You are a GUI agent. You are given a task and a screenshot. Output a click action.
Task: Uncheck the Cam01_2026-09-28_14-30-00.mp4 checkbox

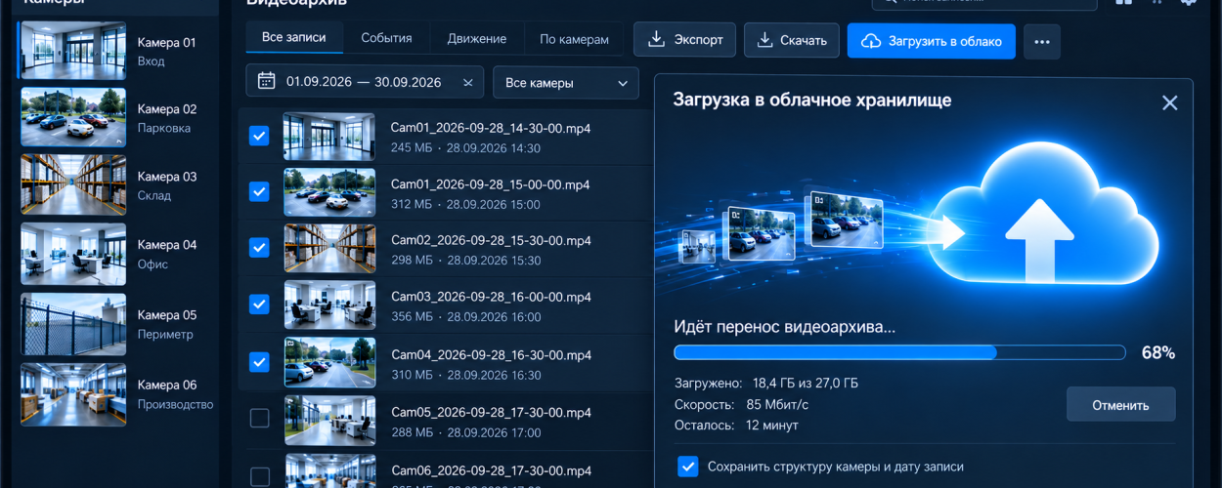[259, 136]
